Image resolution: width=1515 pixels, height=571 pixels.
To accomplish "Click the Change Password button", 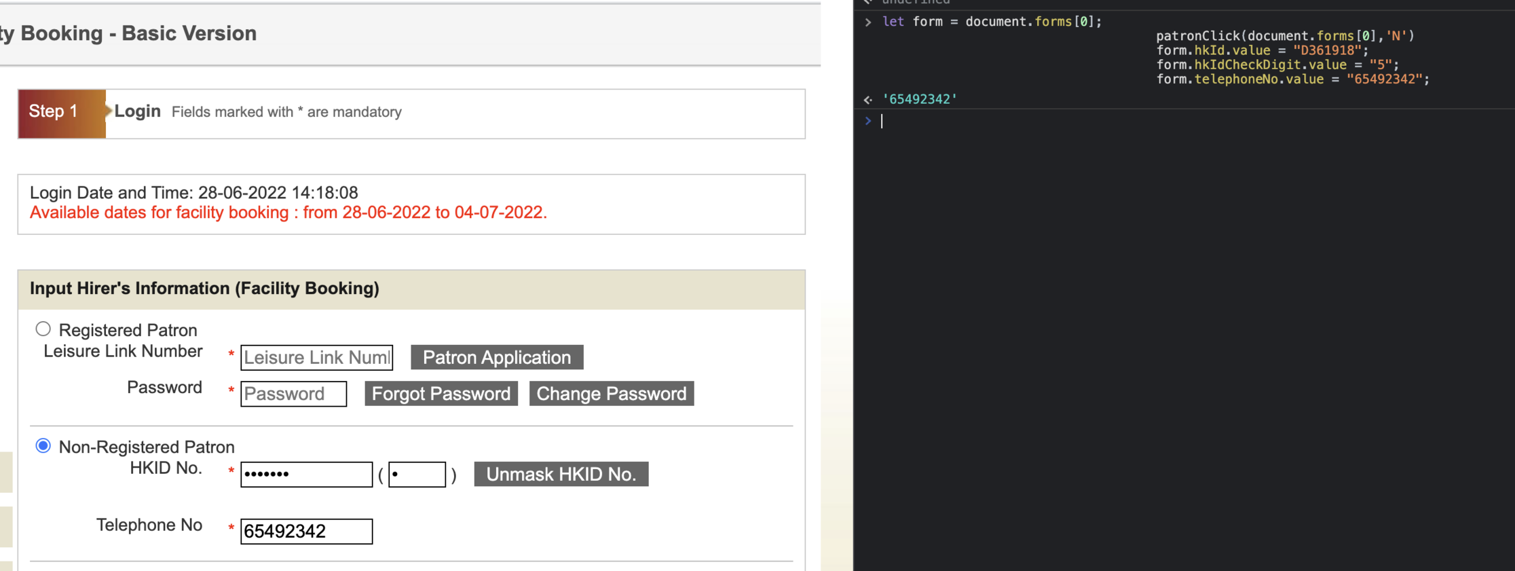I will tap(611, 394).
